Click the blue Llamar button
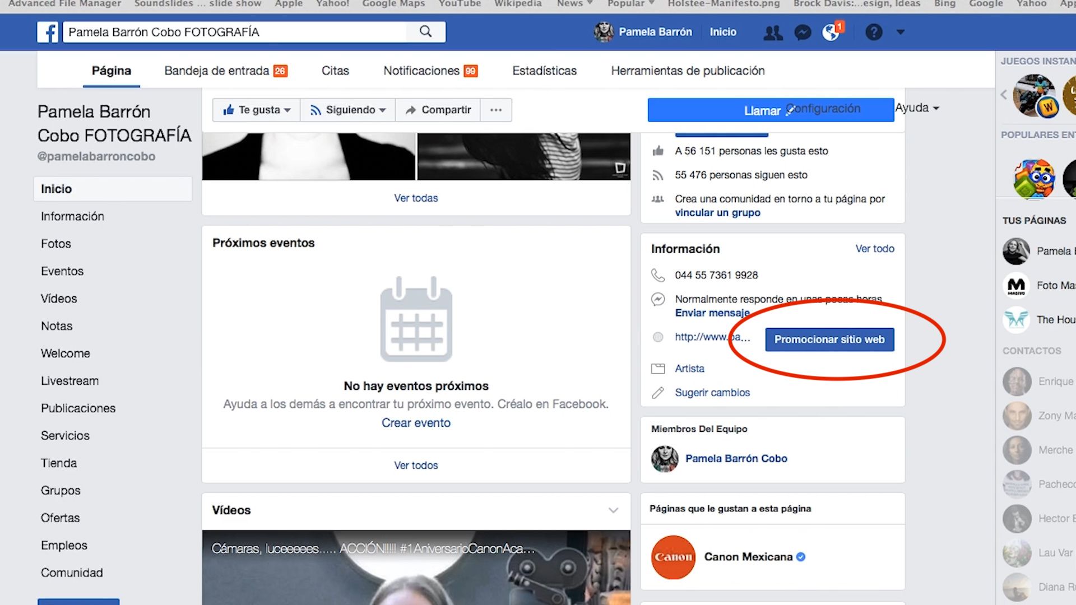Viewport: 1076px width, 605px height. click(x=771, y=110)
